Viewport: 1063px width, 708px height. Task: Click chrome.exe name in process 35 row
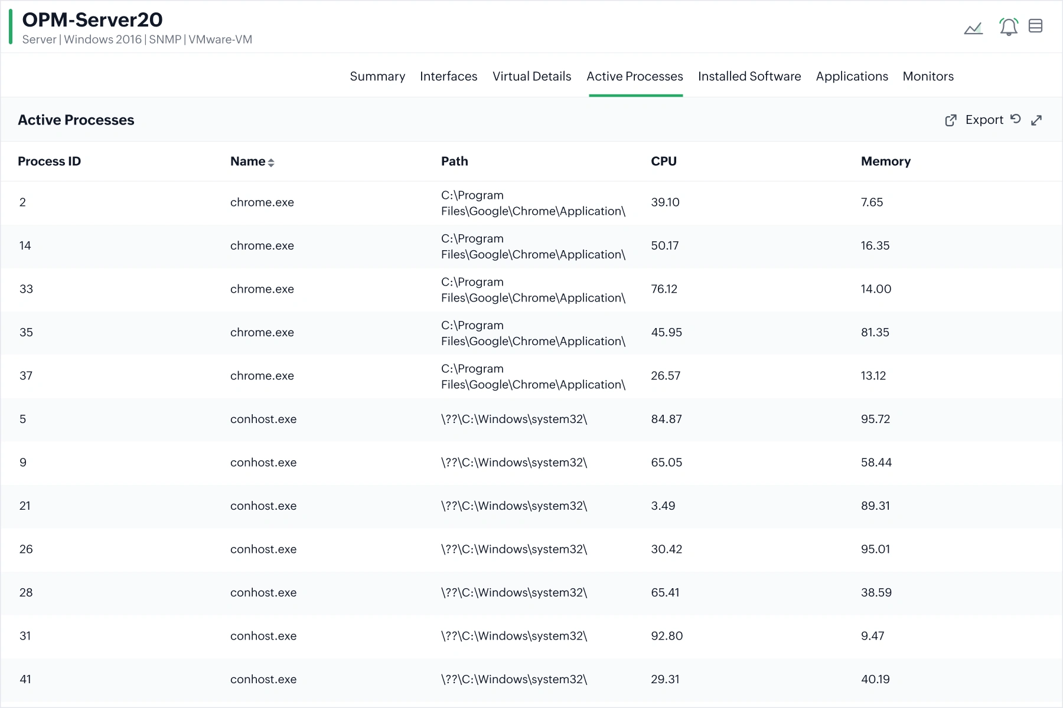pos(262,332)
